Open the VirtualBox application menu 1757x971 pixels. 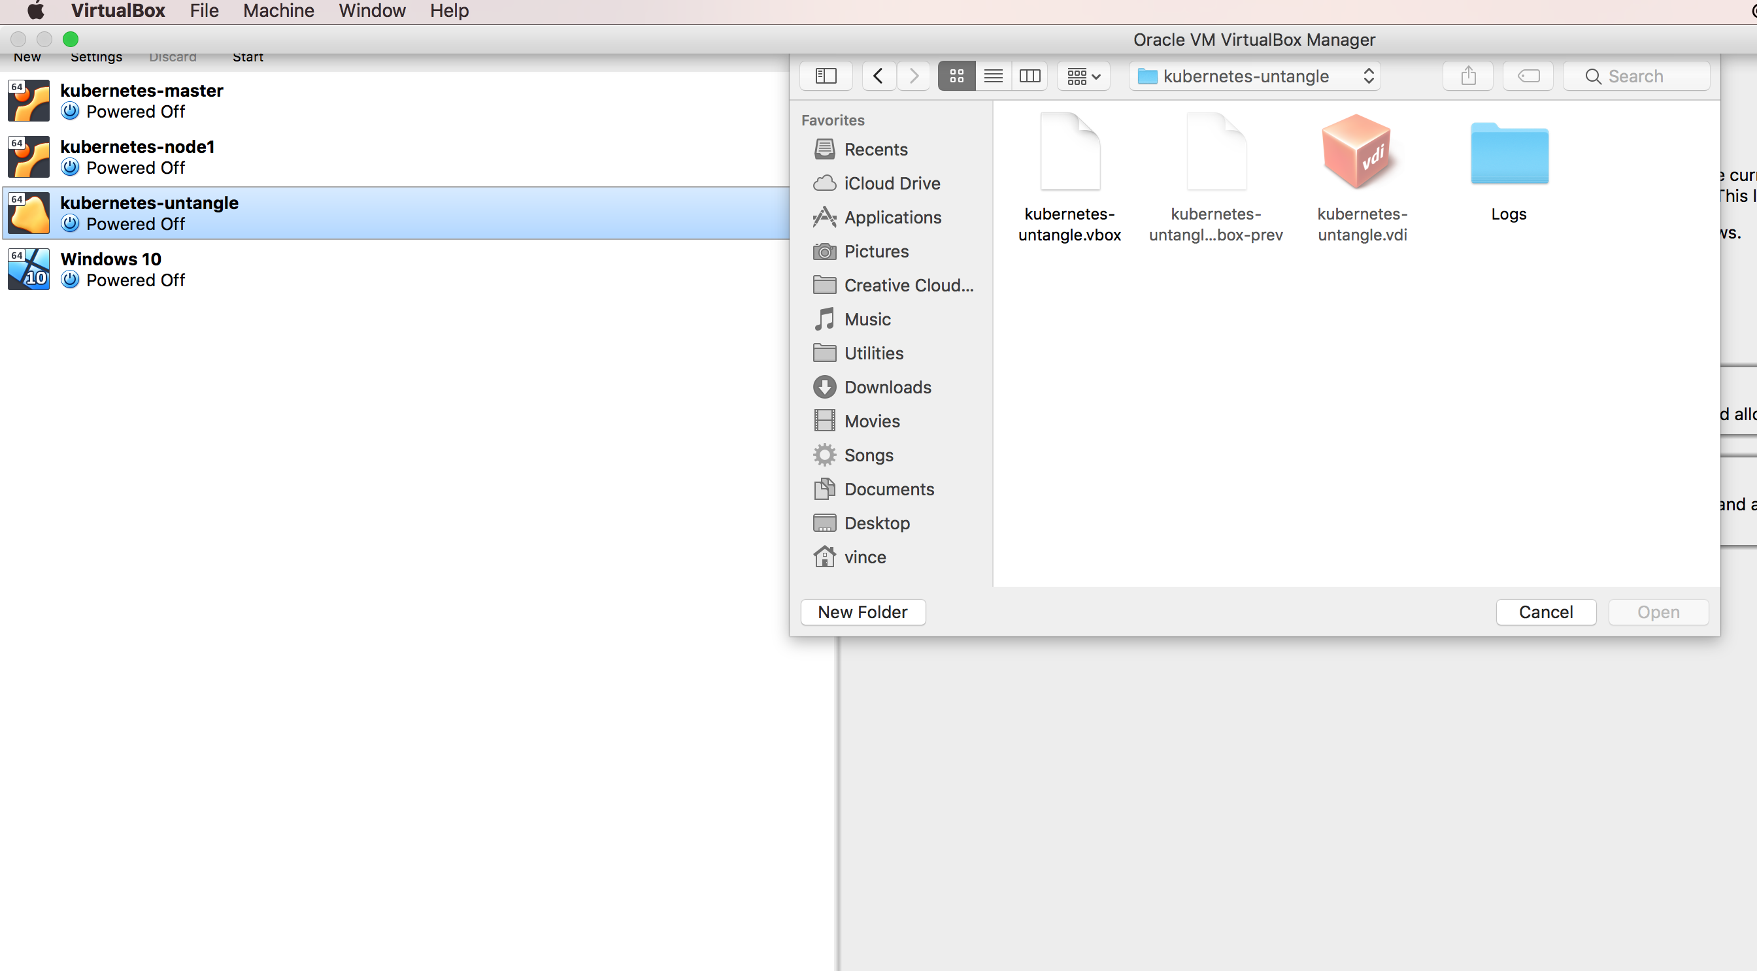[x=118, y=11]
